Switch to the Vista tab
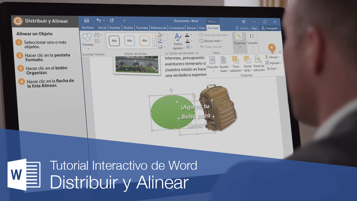Screen dimensions: 357x201 [202, 28]
